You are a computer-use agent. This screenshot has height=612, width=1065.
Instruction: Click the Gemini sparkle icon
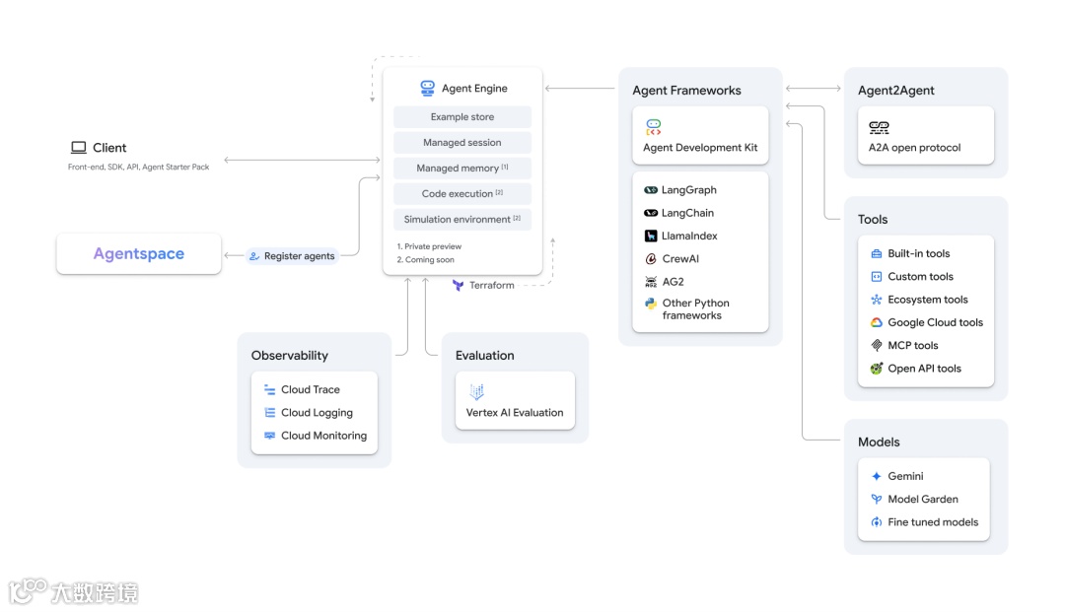pos(877,476)
